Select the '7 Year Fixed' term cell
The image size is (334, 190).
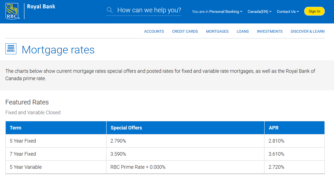pyautogui.click(x=56, y=154)
